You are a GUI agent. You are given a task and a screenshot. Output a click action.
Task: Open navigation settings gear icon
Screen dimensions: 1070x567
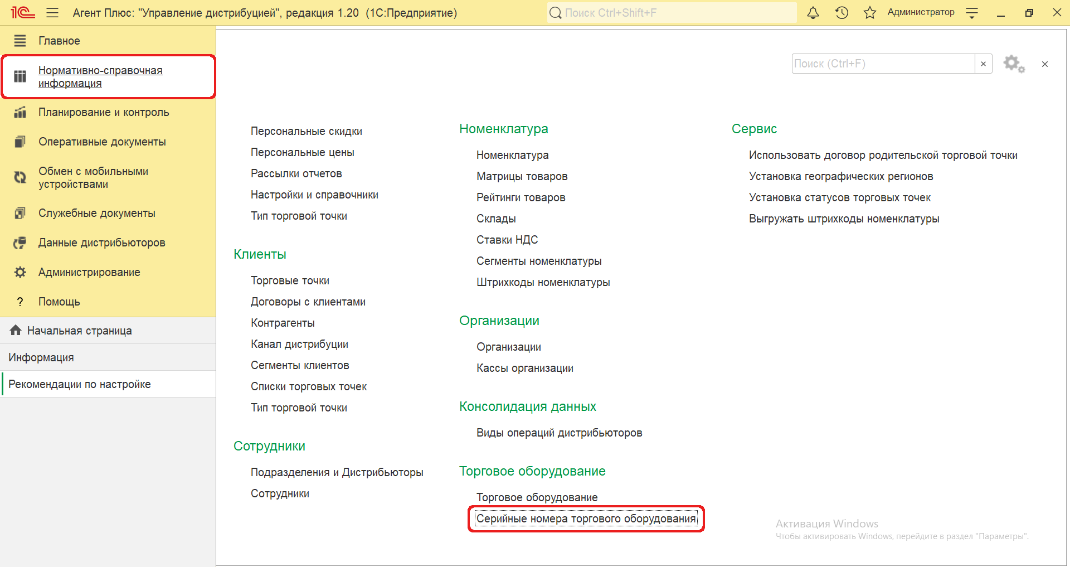[x=1014, y=64]
